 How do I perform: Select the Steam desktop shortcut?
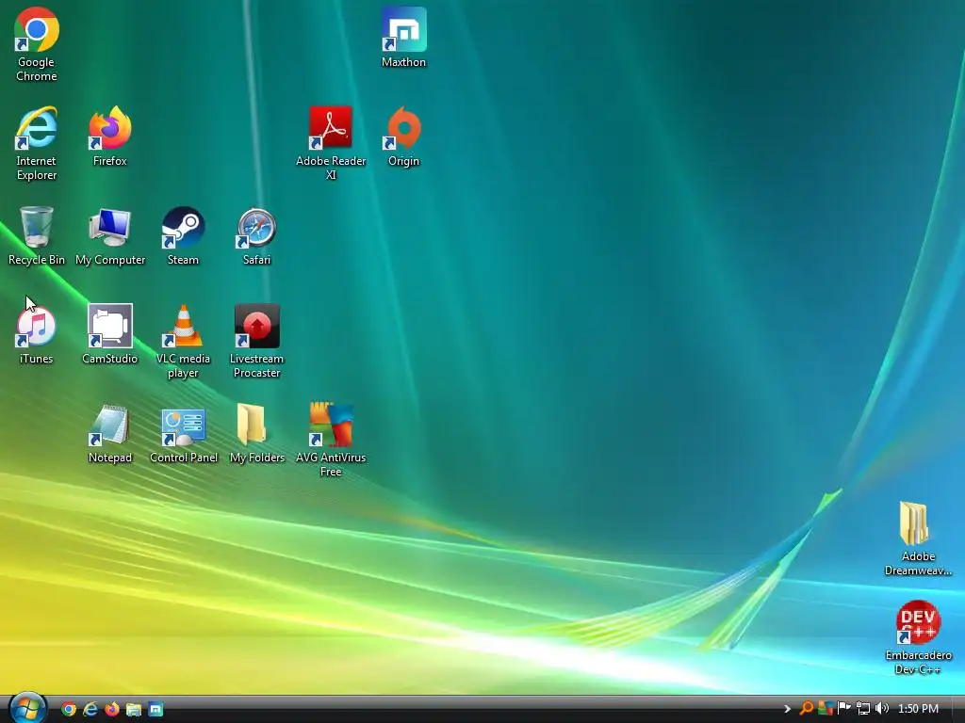click(183, 235)
